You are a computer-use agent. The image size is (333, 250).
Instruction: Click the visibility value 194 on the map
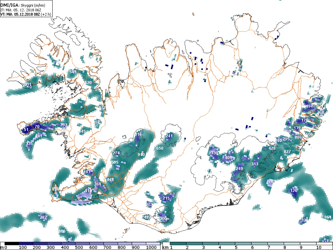coord(309,106)
